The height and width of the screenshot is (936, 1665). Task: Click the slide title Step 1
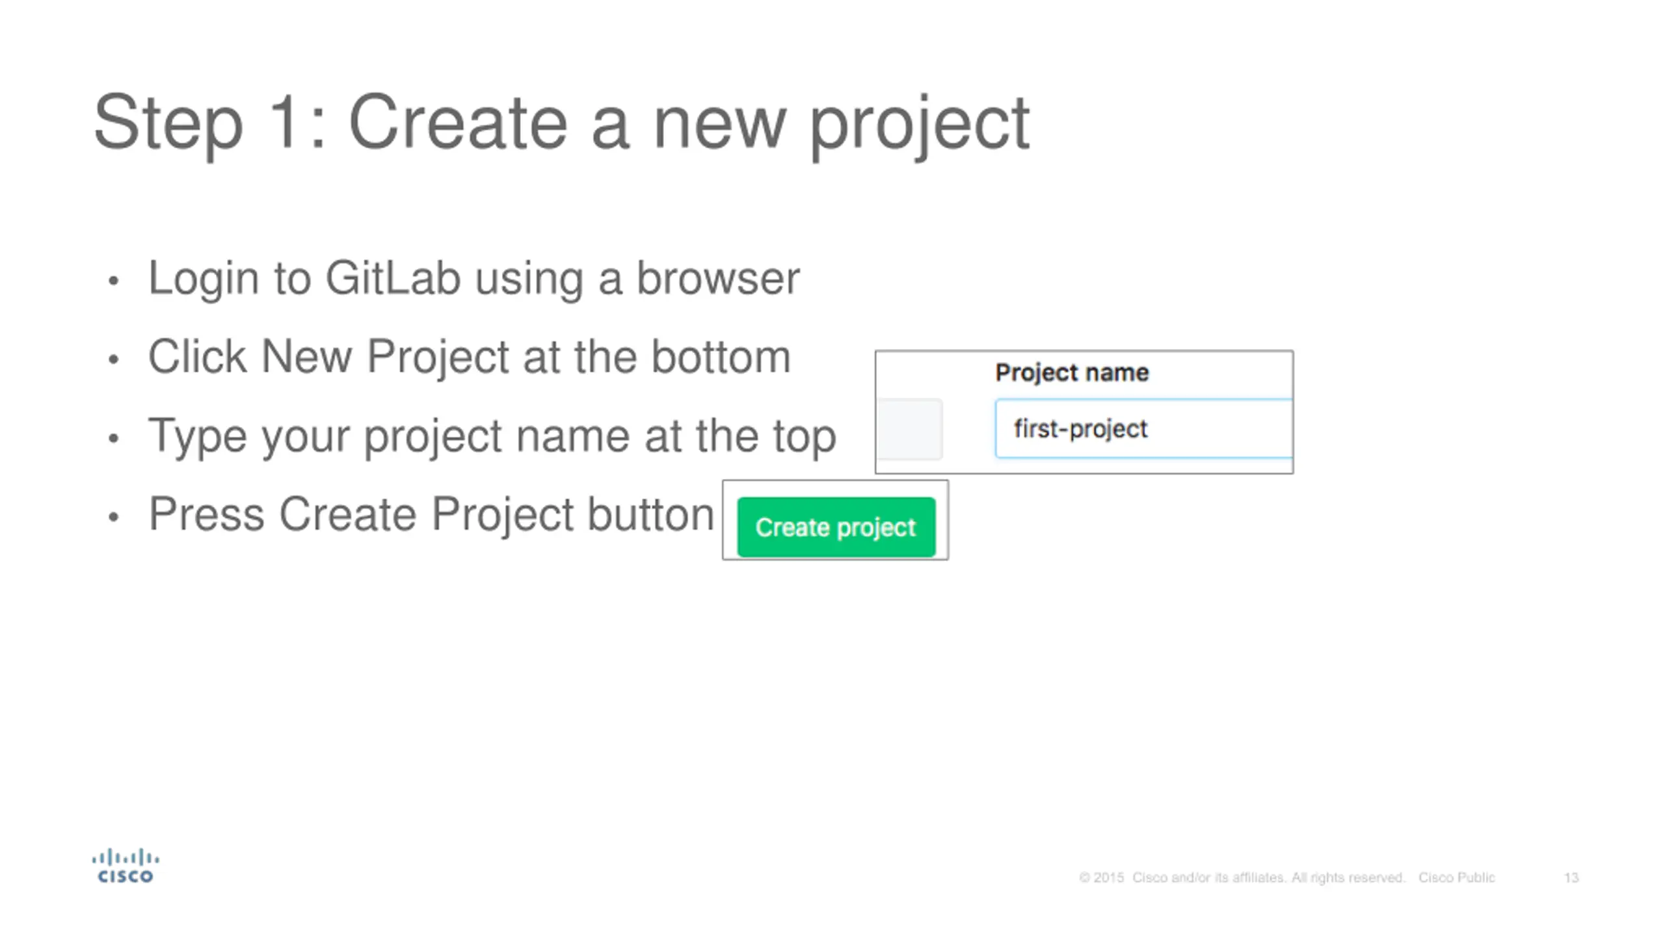pyautogui.click(x=561, y=123)
